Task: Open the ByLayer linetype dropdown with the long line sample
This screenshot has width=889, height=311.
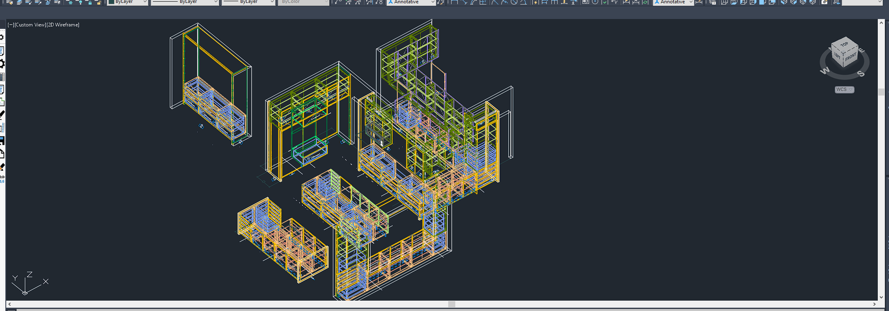Action: [185, 2]
